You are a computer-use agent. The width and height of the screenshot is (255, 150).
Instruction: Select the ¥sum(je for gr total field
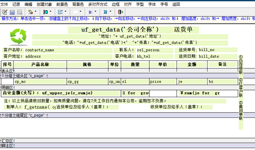pyautogui.click(x=200, y=93)
